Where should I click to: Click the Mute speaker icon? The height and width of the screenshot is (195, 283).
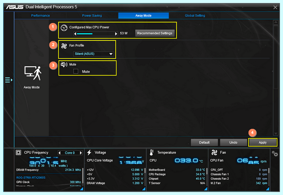[x=64, y=64]
